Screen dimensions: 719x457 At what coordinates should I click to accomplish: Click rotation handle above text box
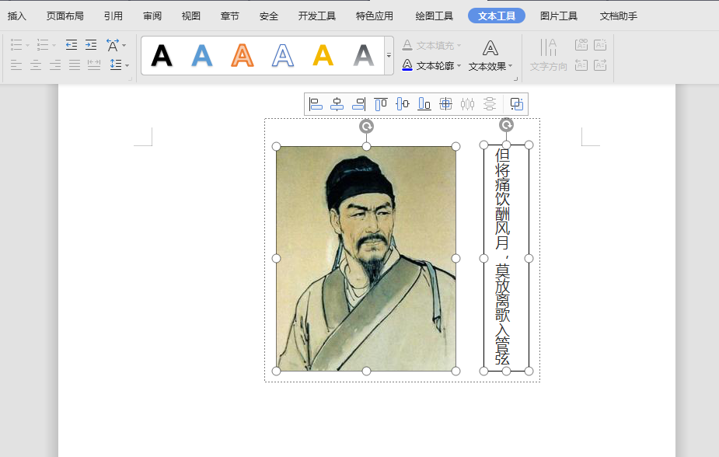point(506,124)
